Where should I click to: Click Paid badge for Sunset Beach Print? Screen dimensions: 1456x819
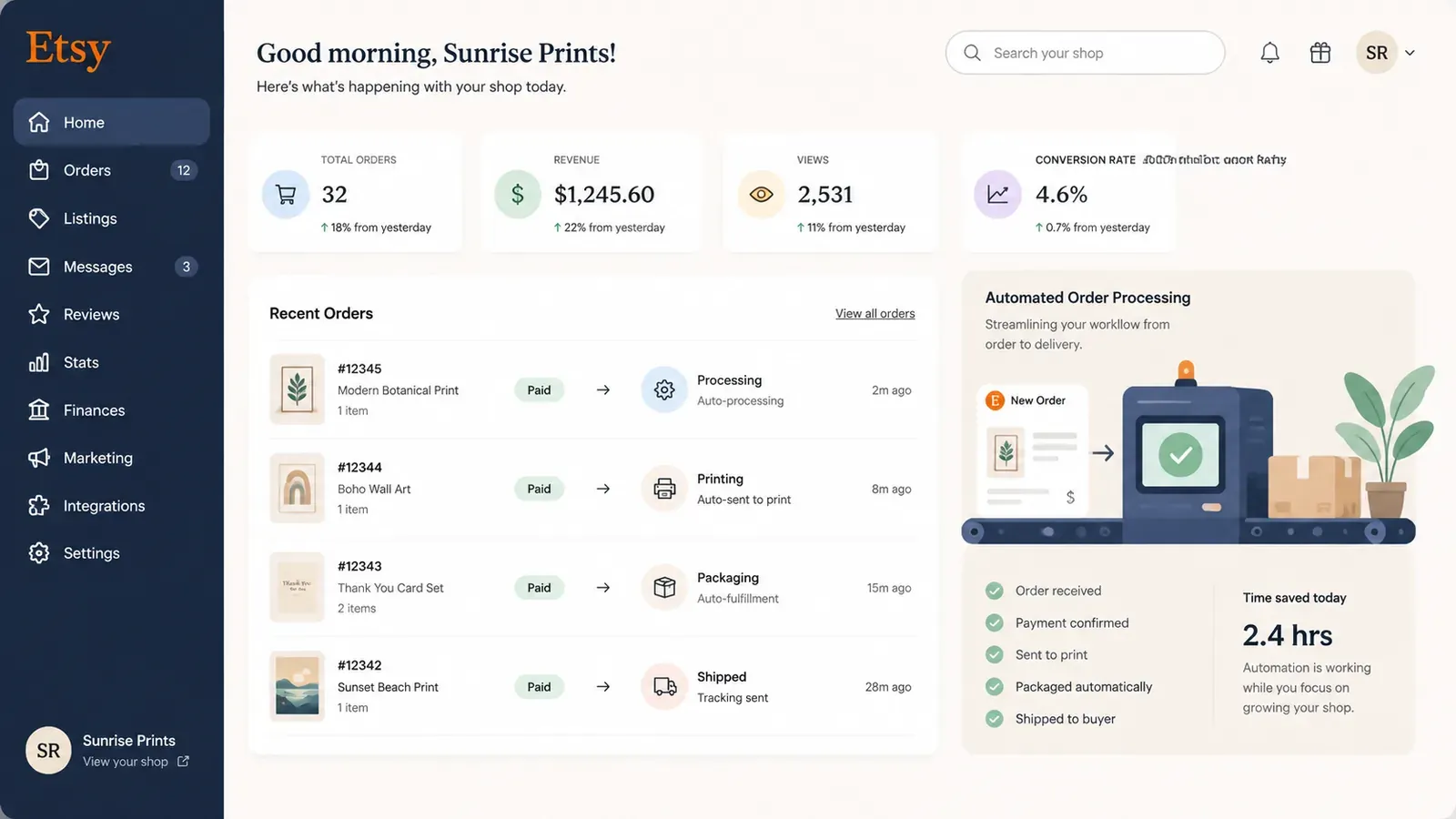click(x=539, y=687)
